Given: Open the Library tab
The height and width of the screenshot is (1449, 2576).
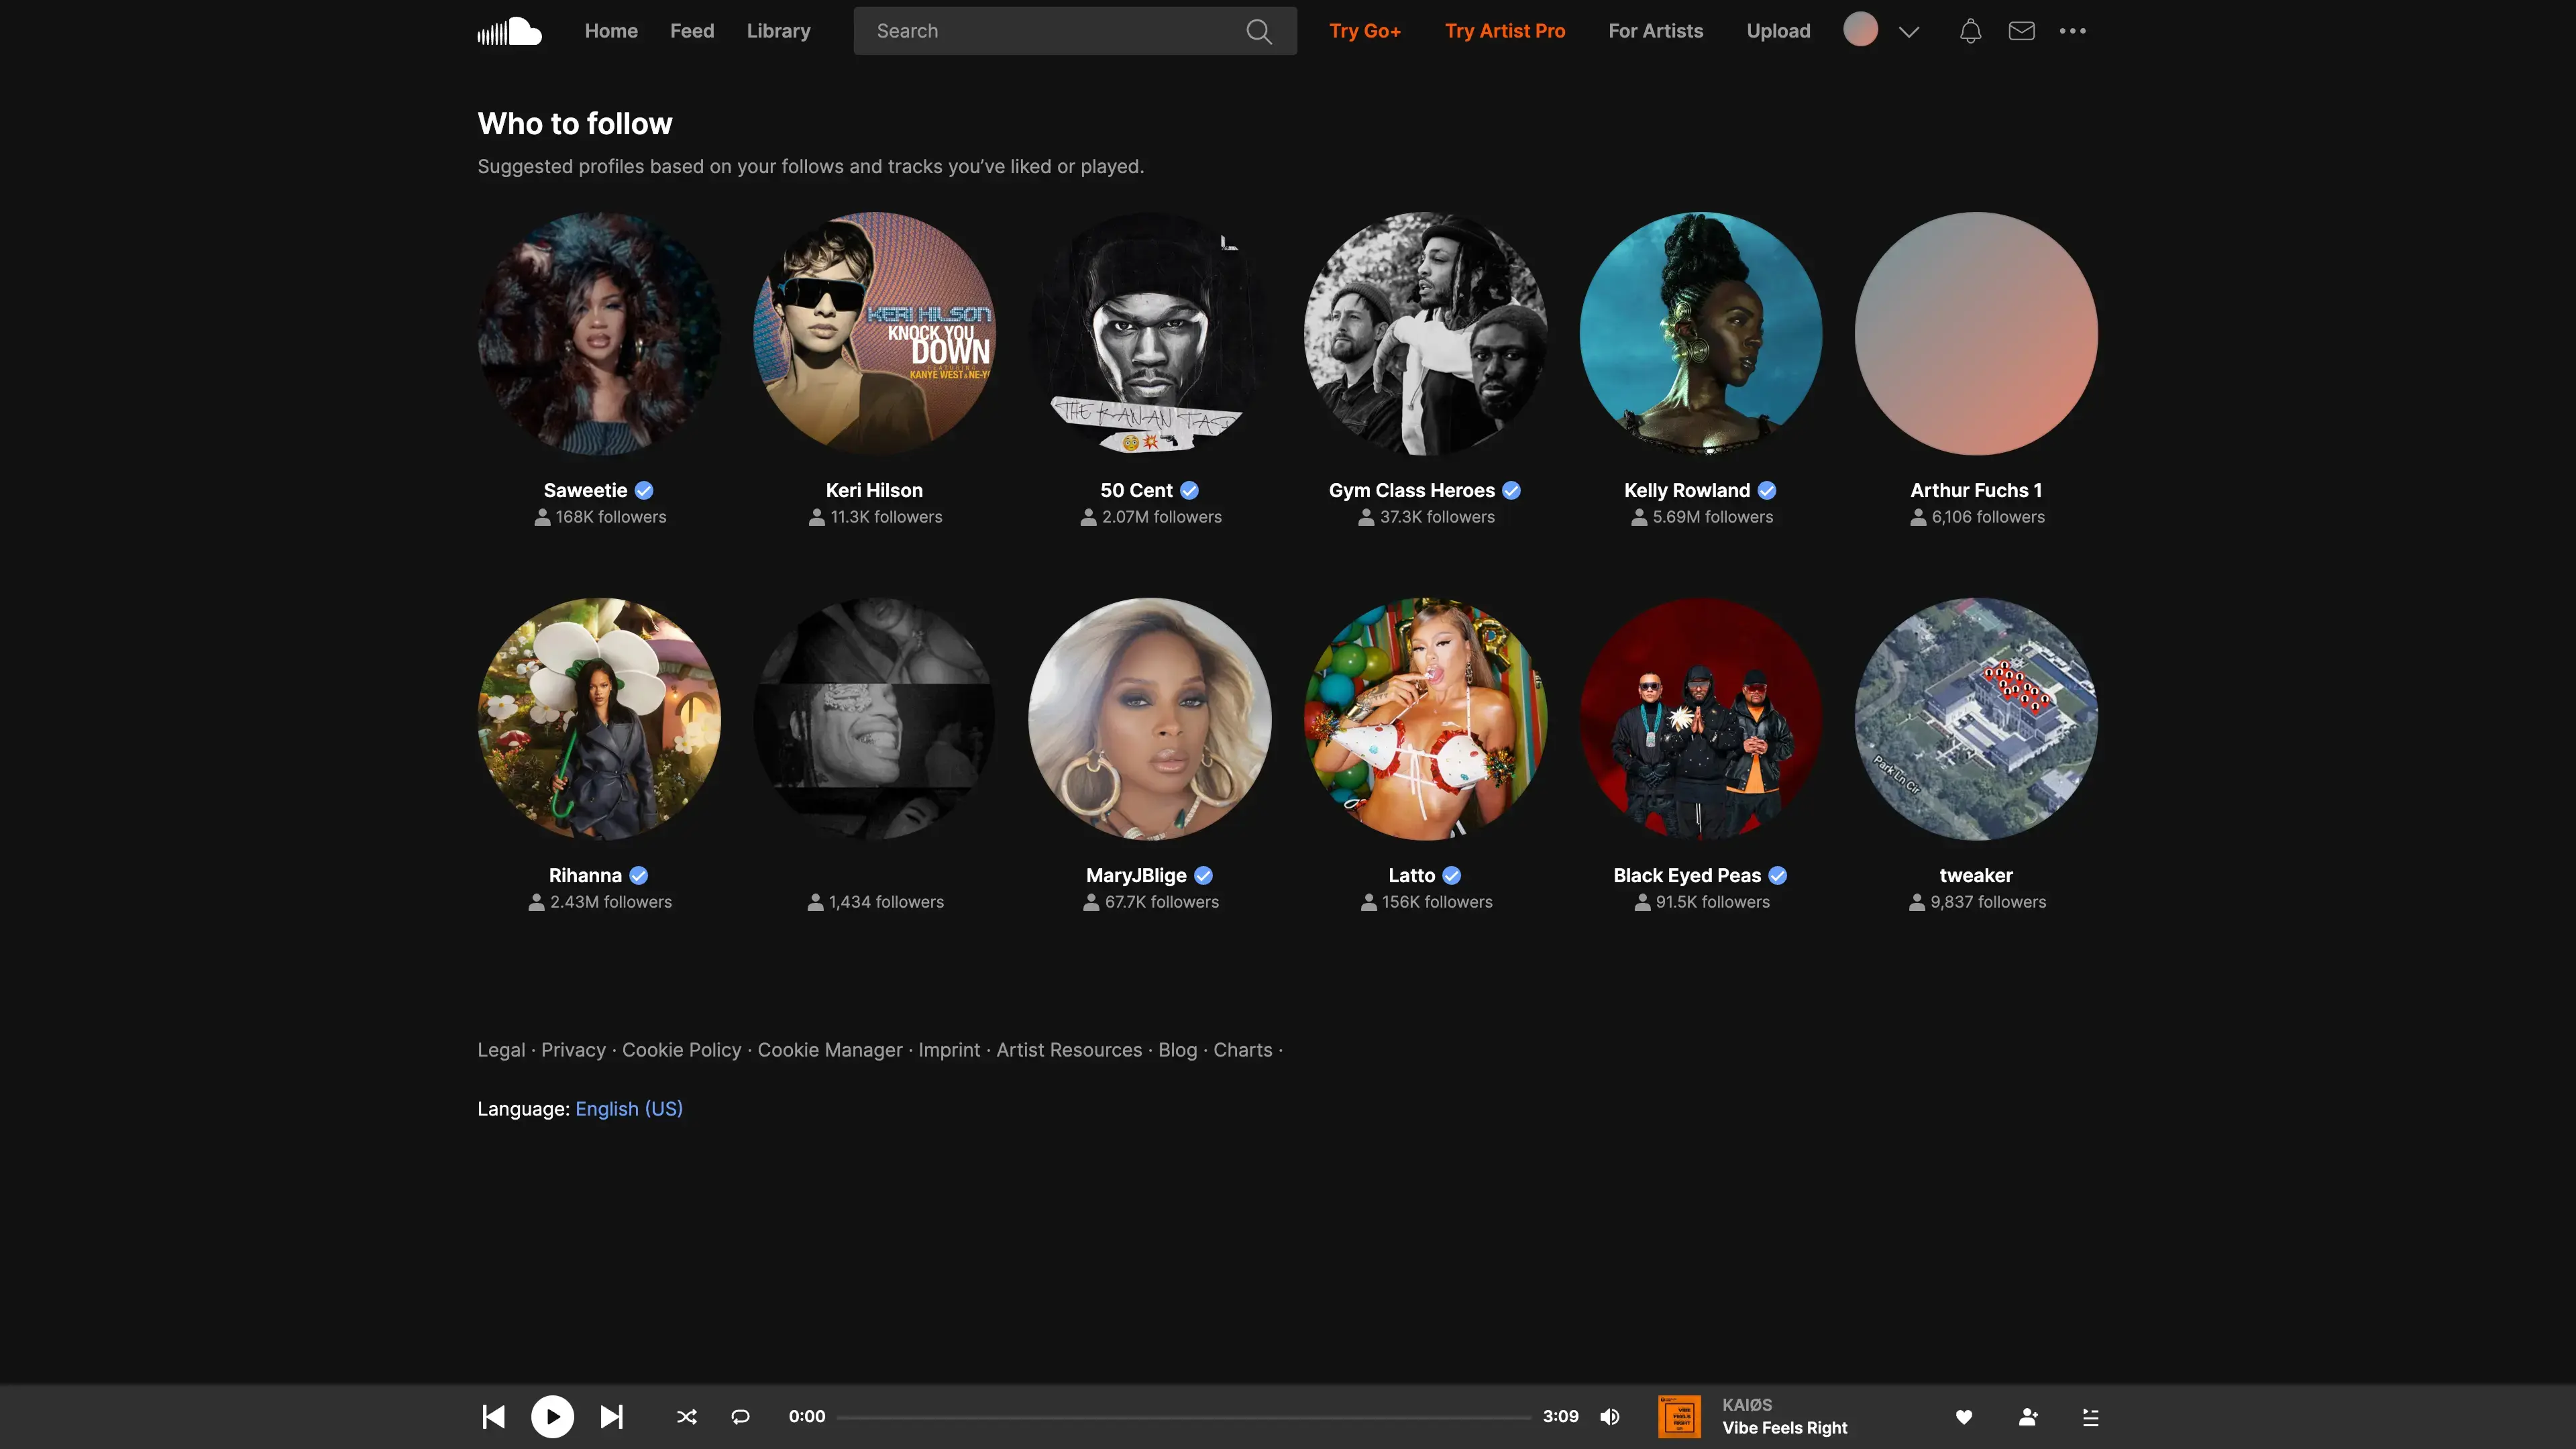Looking at the screenshot, I should pyautogui.click(x=778, y=31).
